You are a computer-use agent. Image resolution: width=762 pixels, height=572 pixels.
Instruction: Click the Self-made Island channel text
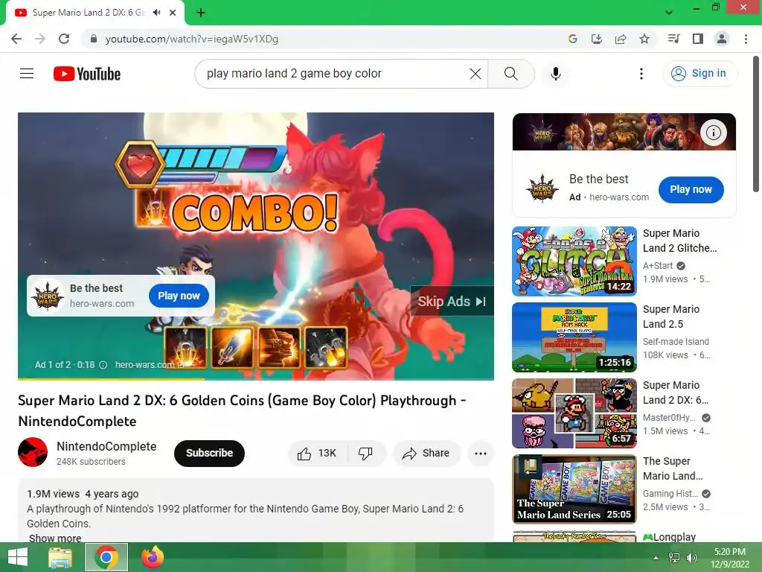(x=676, y=341)
